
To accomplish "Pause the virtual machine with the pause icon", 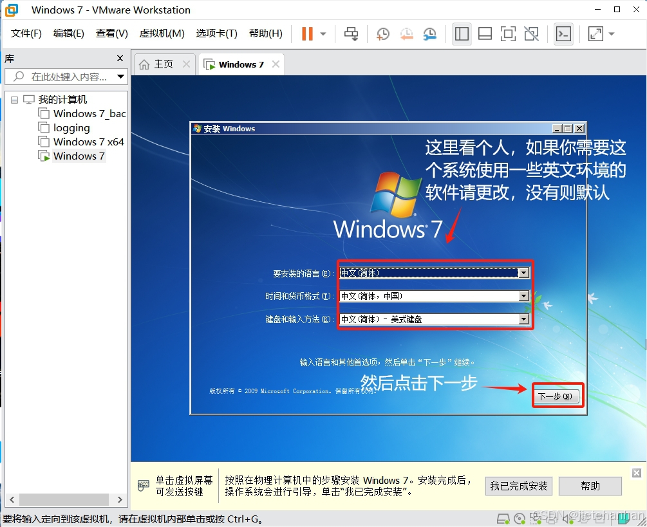I will coord(307,34).
